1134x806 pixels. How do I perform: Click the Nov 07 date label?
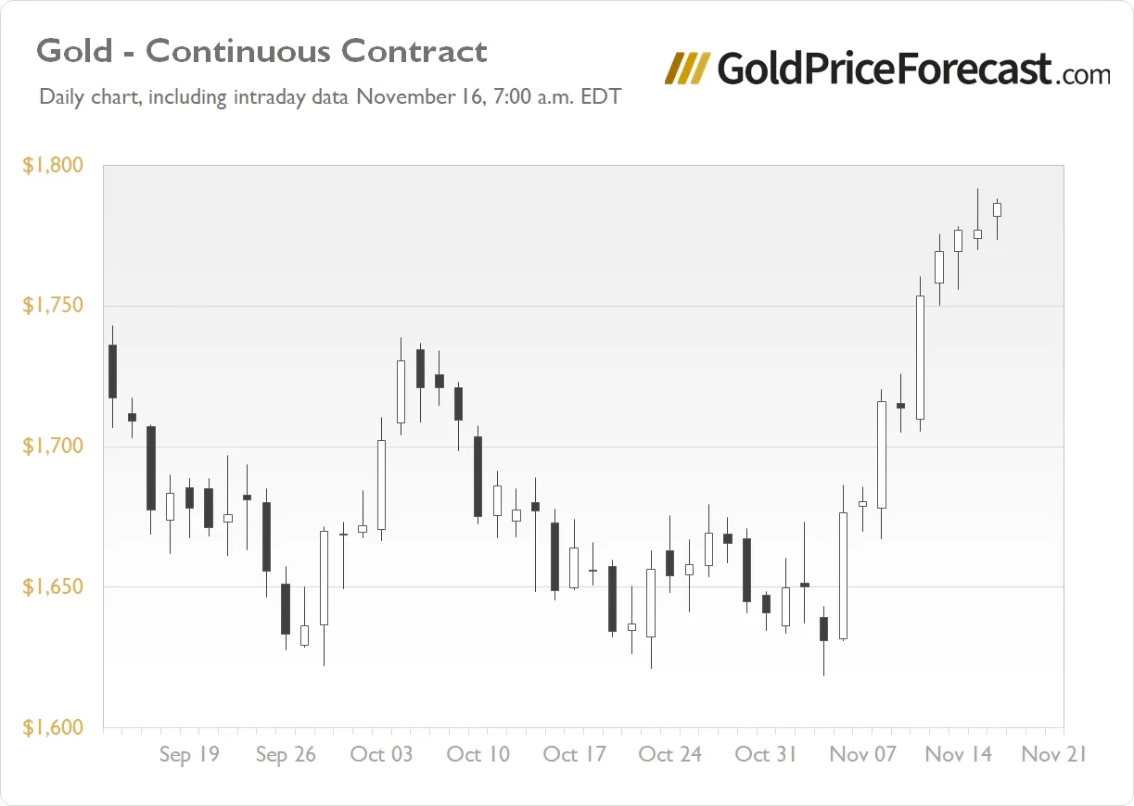point(863,755)
